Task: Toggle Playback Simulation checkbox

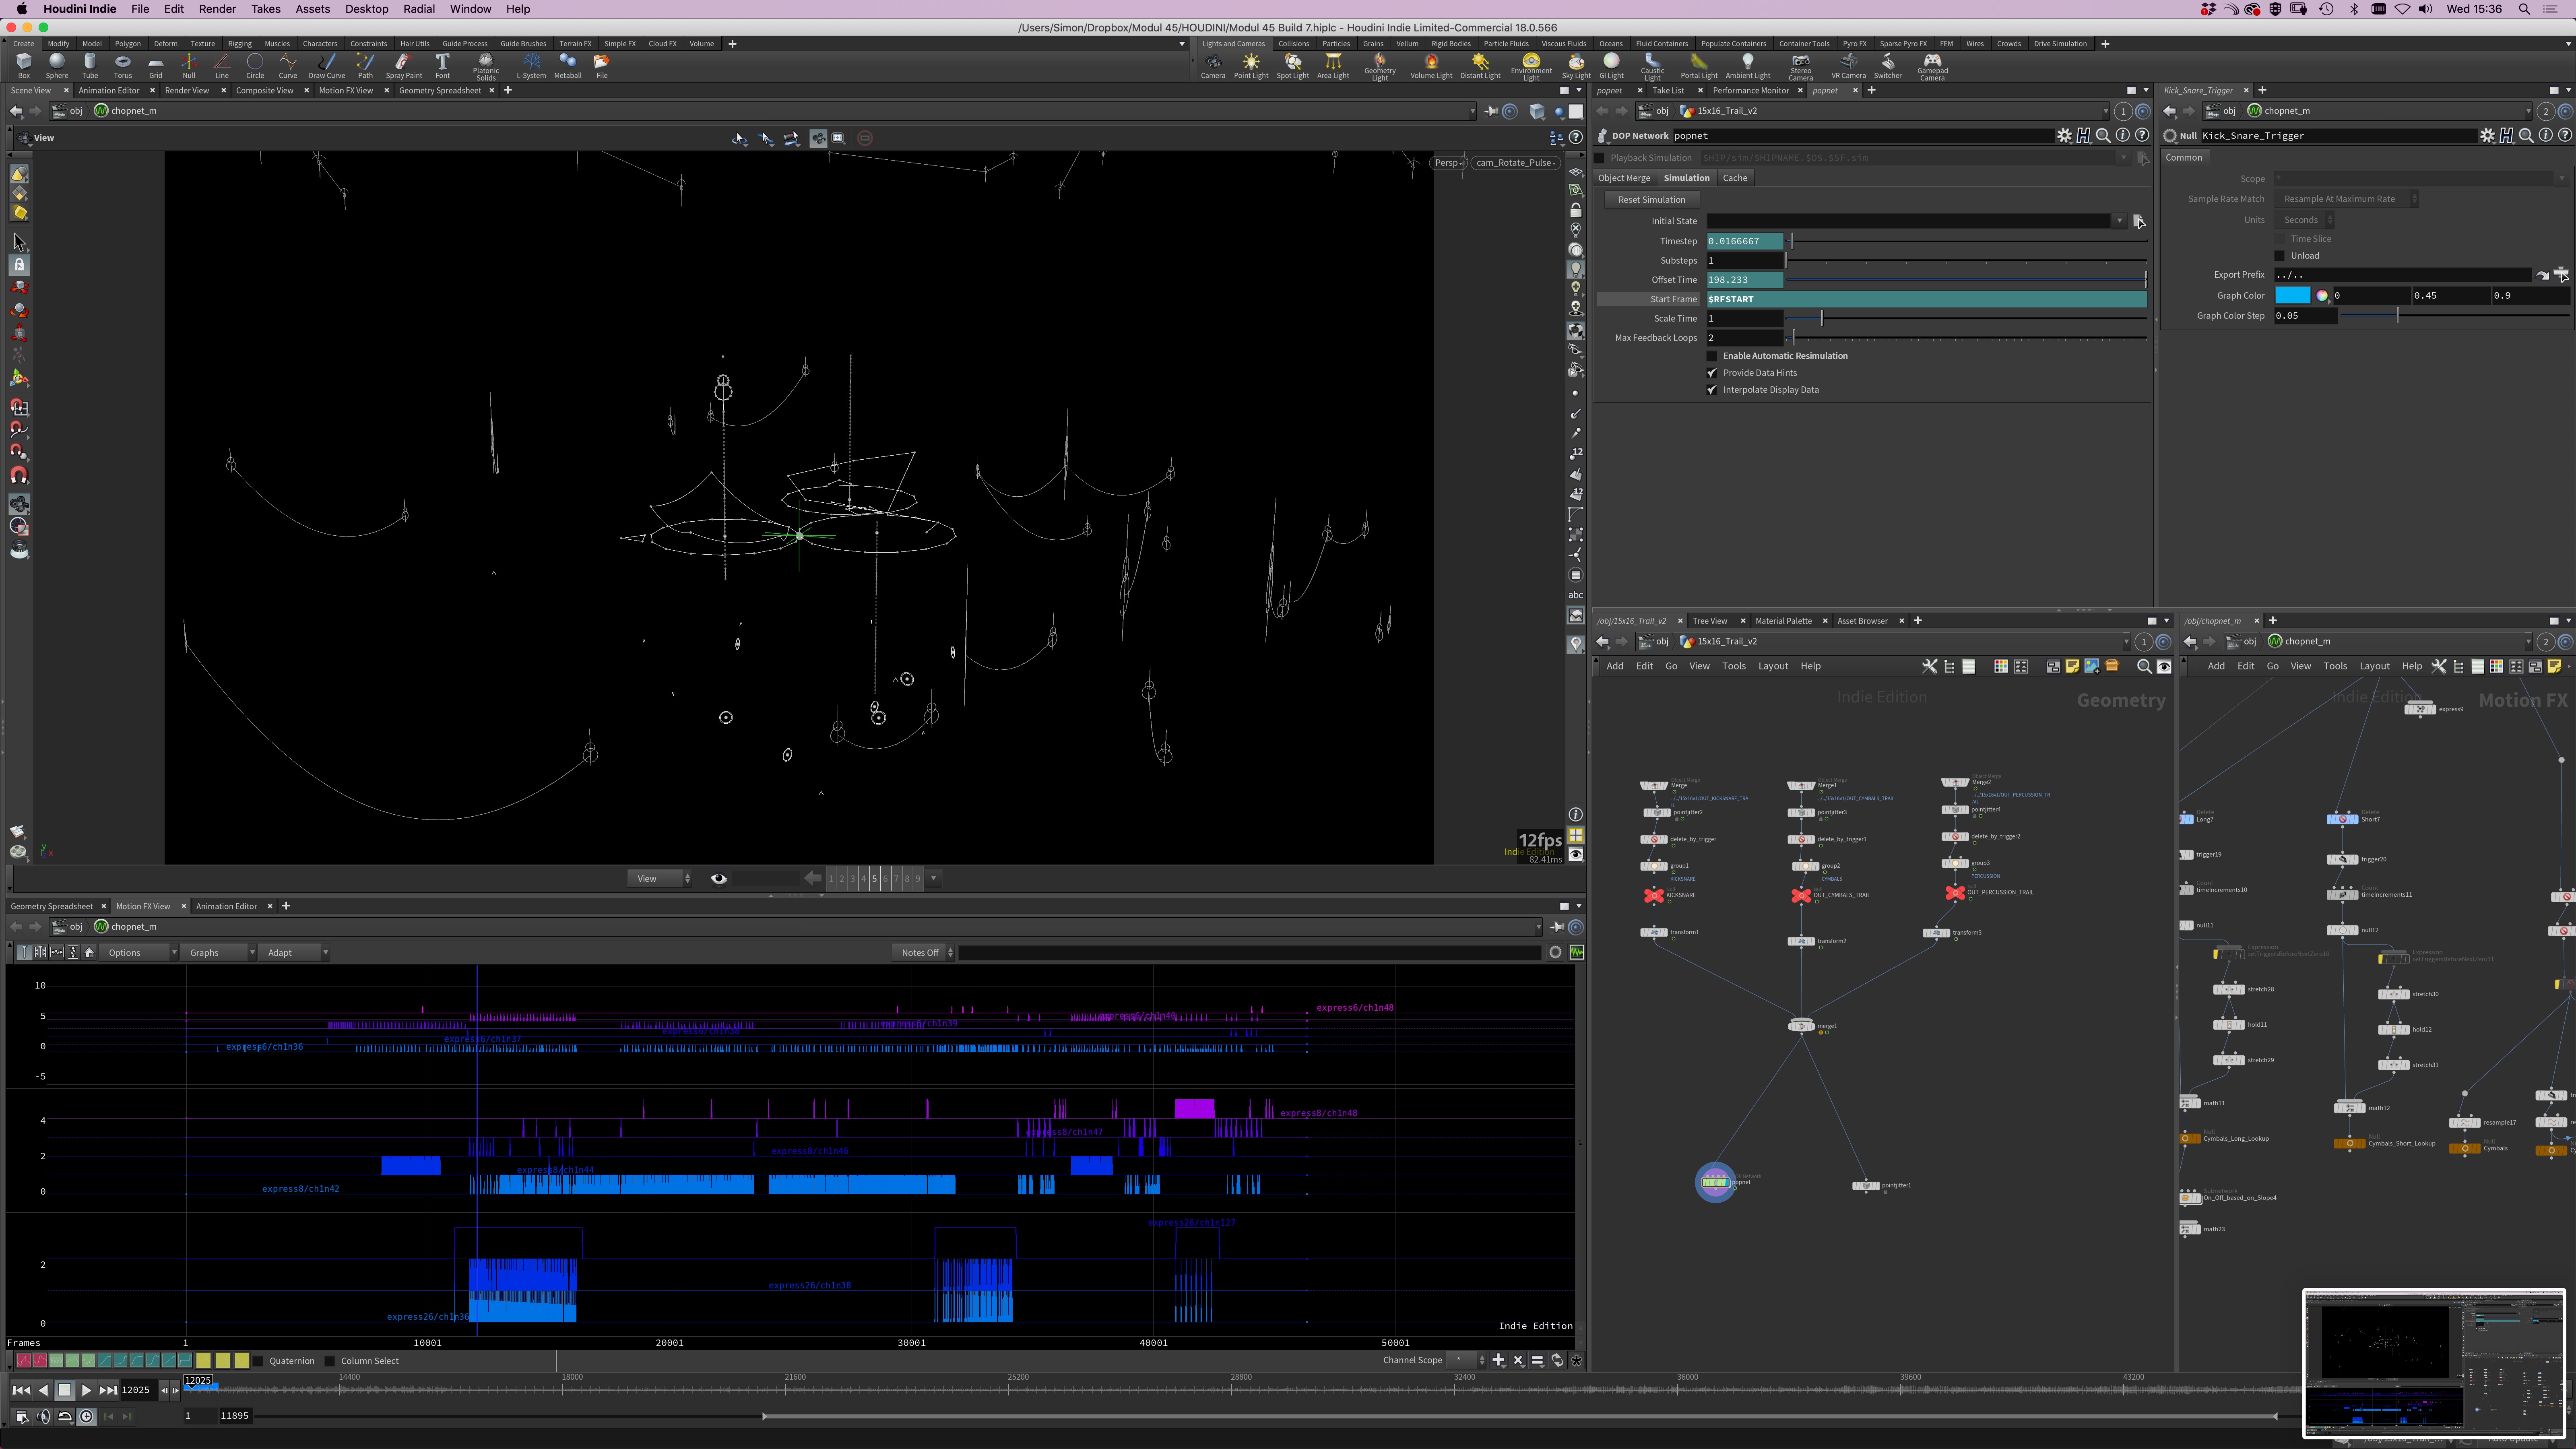Action: 1600,158
